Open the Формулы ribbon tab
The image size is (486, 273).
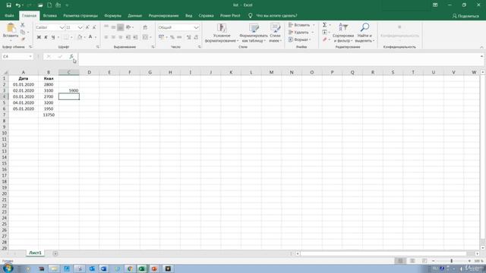pyautogui.click(x=112, y=15)
